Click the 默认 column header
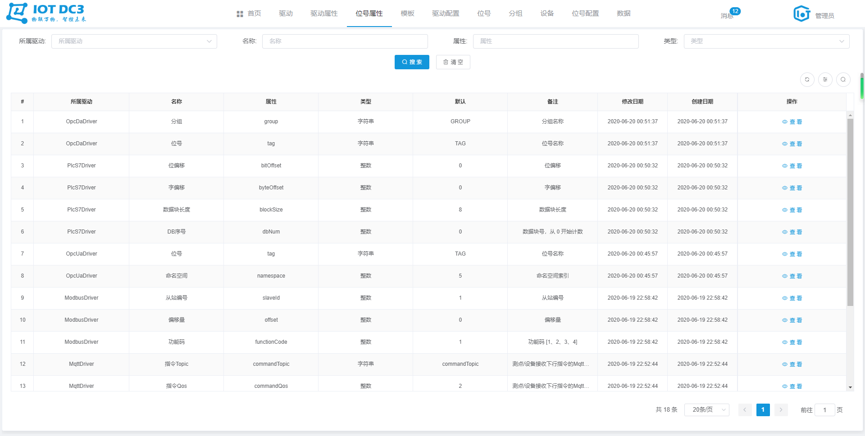The image size is (865, 436). (460, 102)
